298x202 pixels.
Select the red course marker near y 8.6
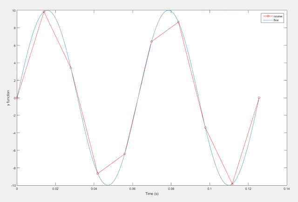(x=178, y=22)
